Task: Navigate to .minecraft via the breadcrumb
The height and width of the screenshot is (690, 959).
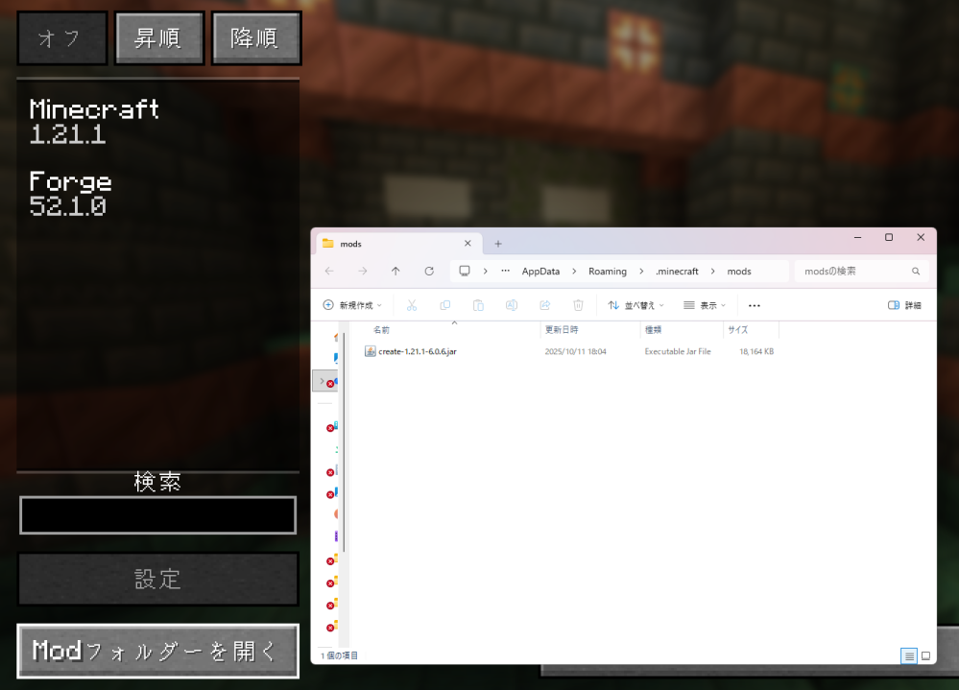Action: tap(678, 271)
